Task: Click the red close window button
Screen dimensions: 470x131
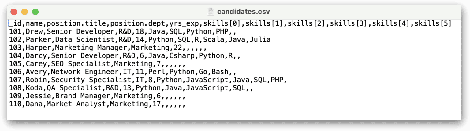Action: (14, 12)
